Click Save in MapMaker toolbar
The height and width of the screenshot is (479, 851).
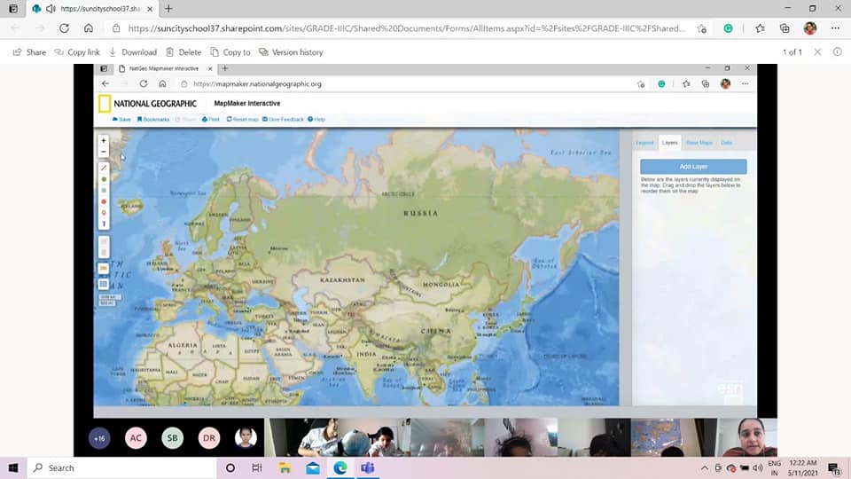tap(121, 120)
